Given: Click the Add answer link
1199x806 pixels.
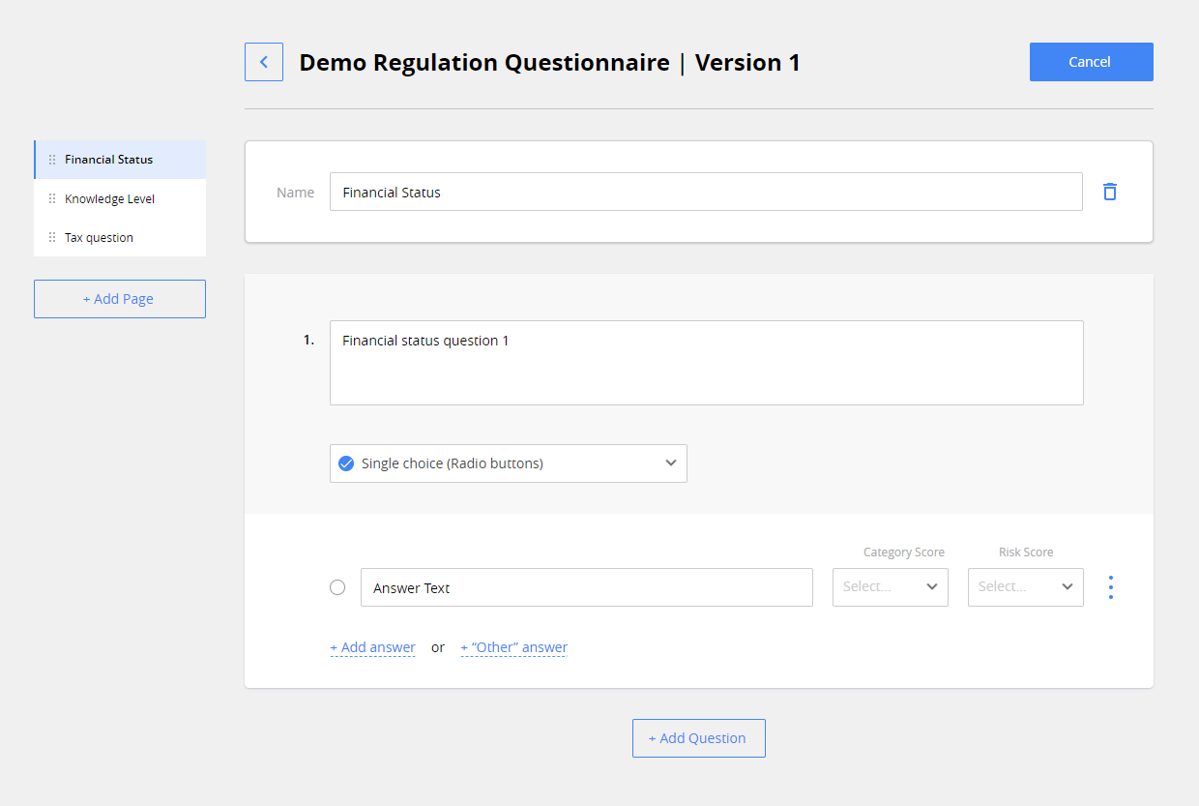Looking at the screenshot, I should 372,646.
